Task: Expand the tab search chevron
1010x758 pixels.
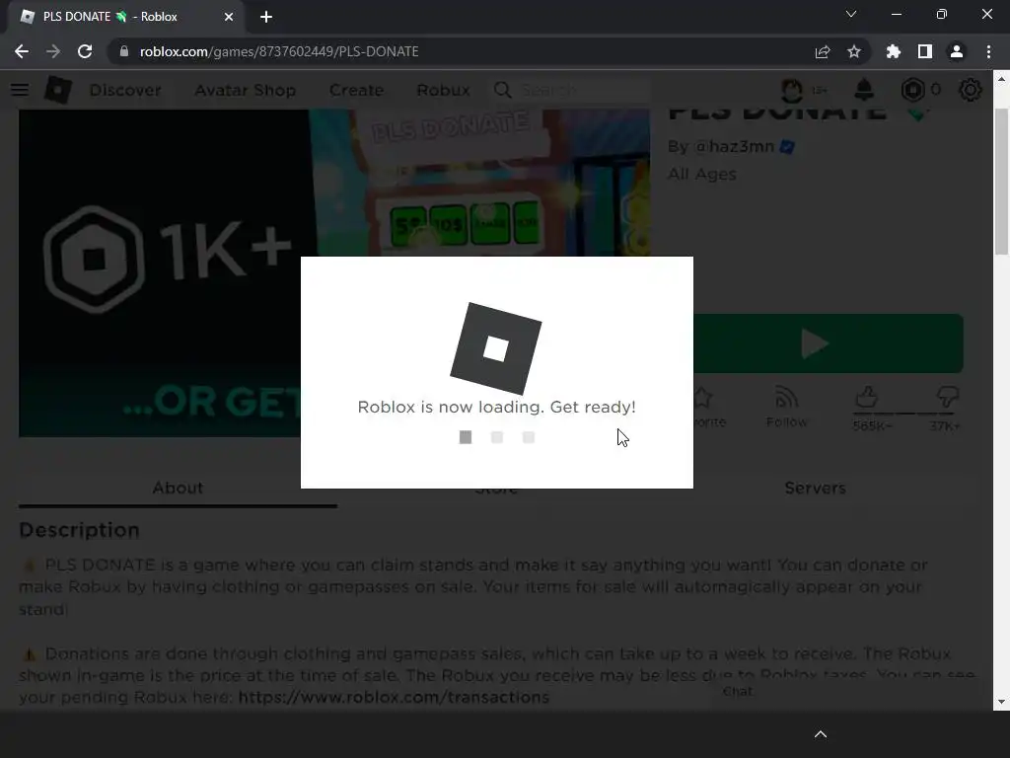Action: pos(851,14)
